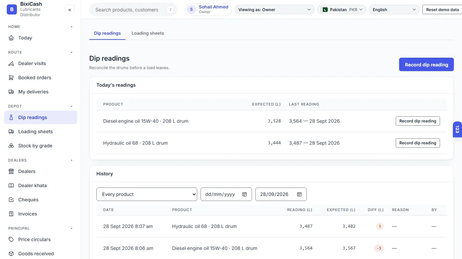Click the My deliveries truck icon

[x=11, y=92]
